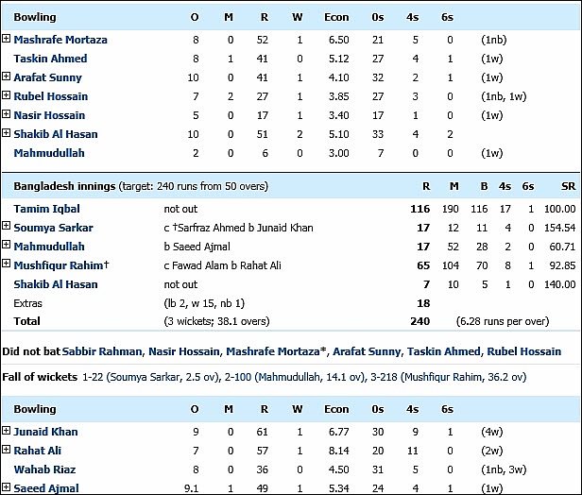Open Rubel Hossain in did not bat list

tap(524, 351)
